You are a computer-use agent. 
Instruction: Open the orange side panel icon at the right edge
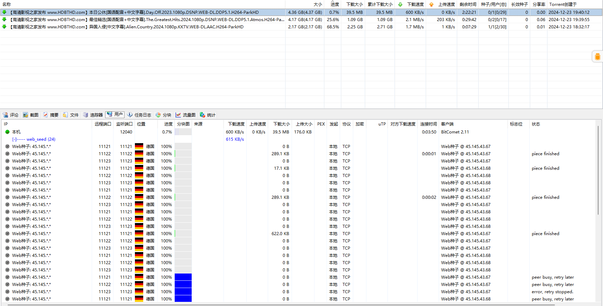click(x=597, y=57)
